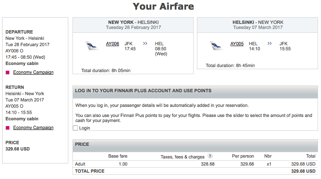
Task: Click the New York - Helsinki flight header
Action: point(133,25)
